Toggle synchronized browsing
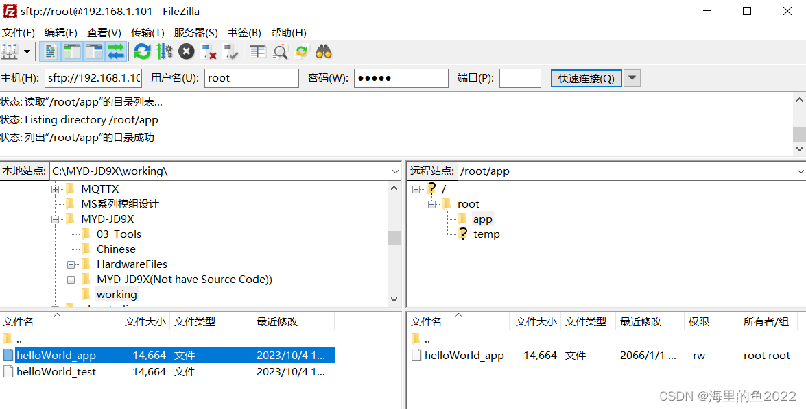This screenshot has height=409, width=806. coord(300,51)
